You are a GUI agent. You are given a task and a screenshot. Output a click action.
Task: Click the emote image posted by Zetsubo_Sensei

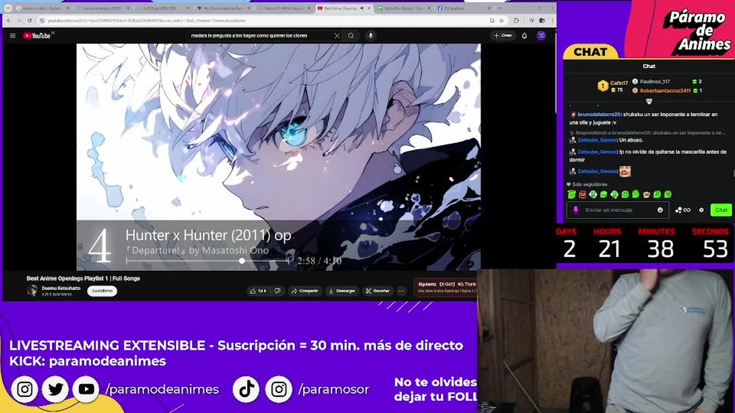pyautogui.click(x=625, y=171)
